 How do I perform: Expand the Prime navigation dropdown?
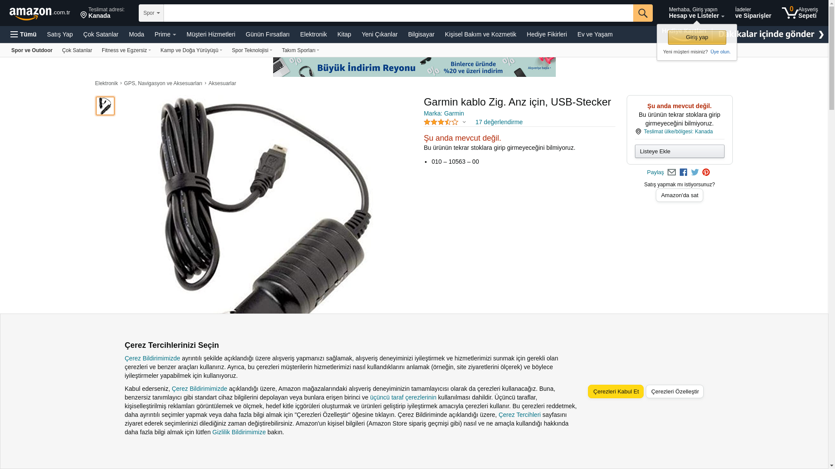coord(165,34)
